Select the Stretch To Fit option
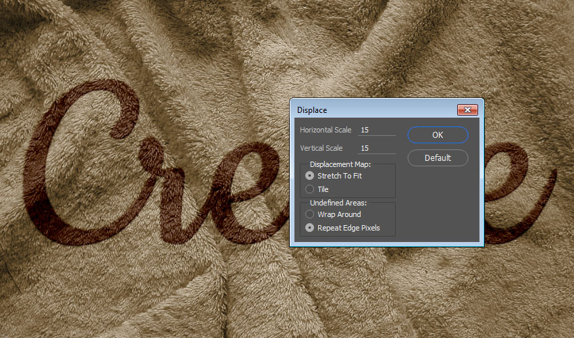 click(310, 176)
